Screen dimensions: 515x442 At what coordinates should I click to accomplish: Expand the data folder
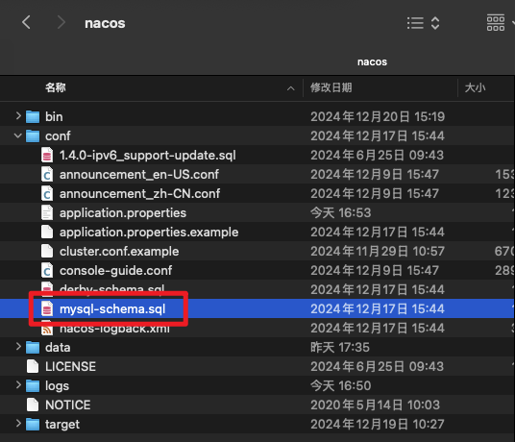tap(18, 347)
